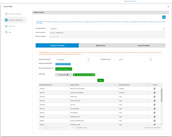Screen dimensions: 172x137
Task: Switch to the Default Values tab
Action: click(x=100, y=45)
